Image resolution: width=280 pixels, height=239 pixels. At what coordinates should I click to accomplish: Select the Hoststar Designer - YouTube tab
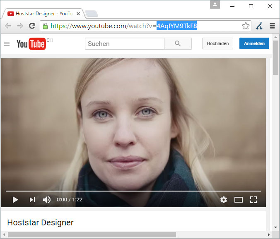[44, 14]
